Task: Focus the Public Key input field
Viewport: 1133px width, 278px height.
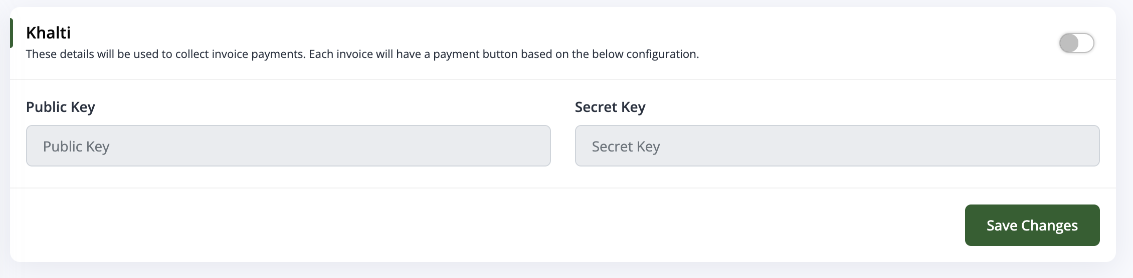Action: coord(288,146)
